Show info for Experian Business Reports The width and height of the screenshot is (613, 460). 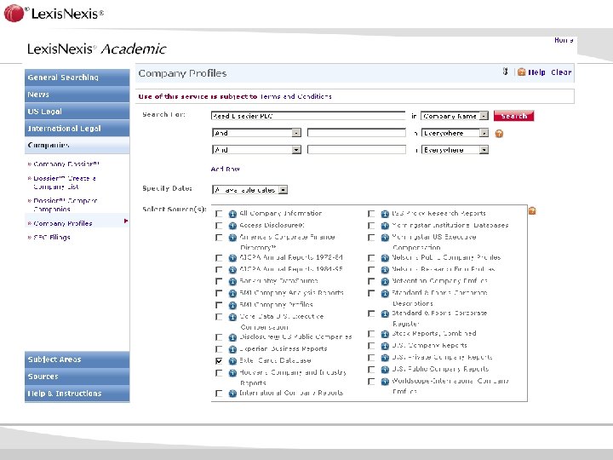coord(232,349)
